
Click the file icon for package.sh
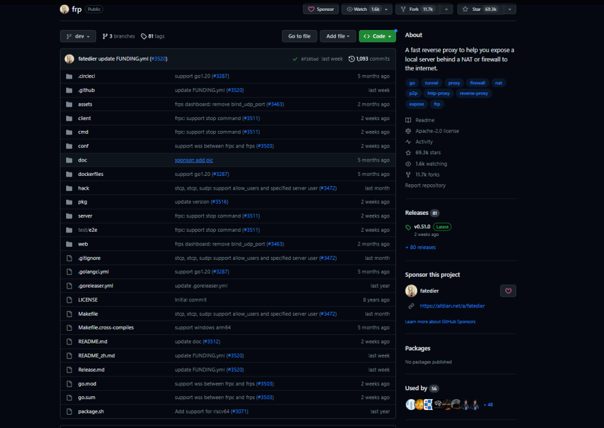(x=69, y=411)
